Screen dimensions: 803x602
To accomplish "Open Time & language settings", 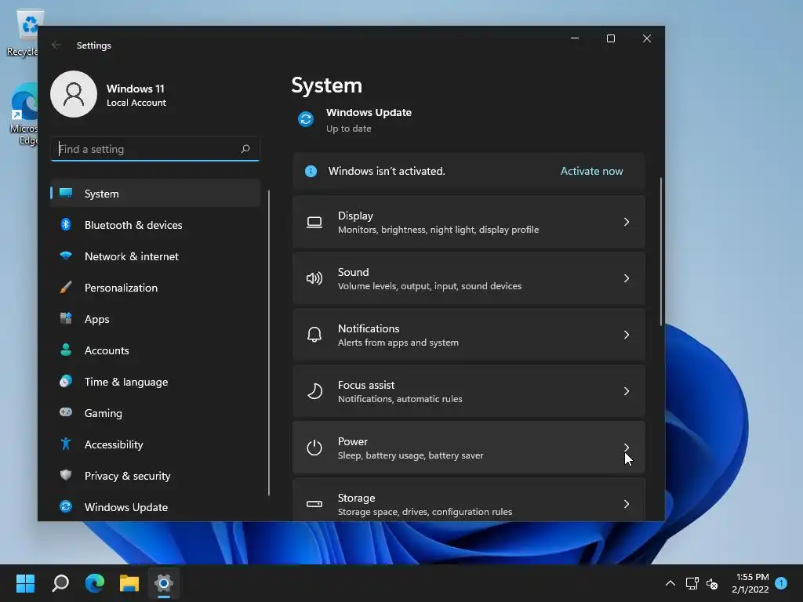I will (x=155, y=382).
